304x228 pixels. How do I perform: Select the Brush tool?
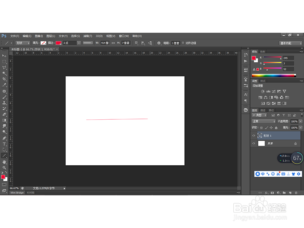(x=4, y=97)
